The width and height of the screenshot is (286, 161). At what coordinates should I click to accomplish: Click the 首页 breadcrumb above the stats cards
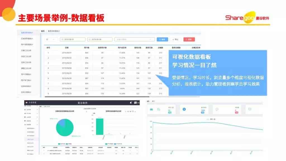[x=148, y=101]
